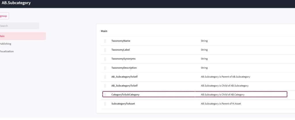Click the drag handle beside TaxonomySynonyms
The width and height of the screenshot is (295, 120).
(x=105, y=59)
